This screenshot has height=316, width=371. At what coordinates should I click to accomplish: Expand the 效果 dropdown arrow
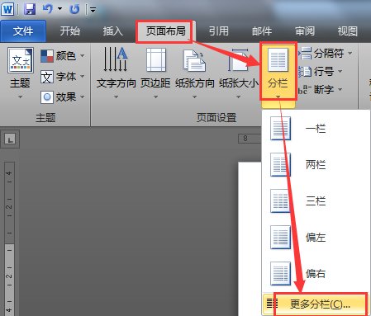[x=82, y=97]
